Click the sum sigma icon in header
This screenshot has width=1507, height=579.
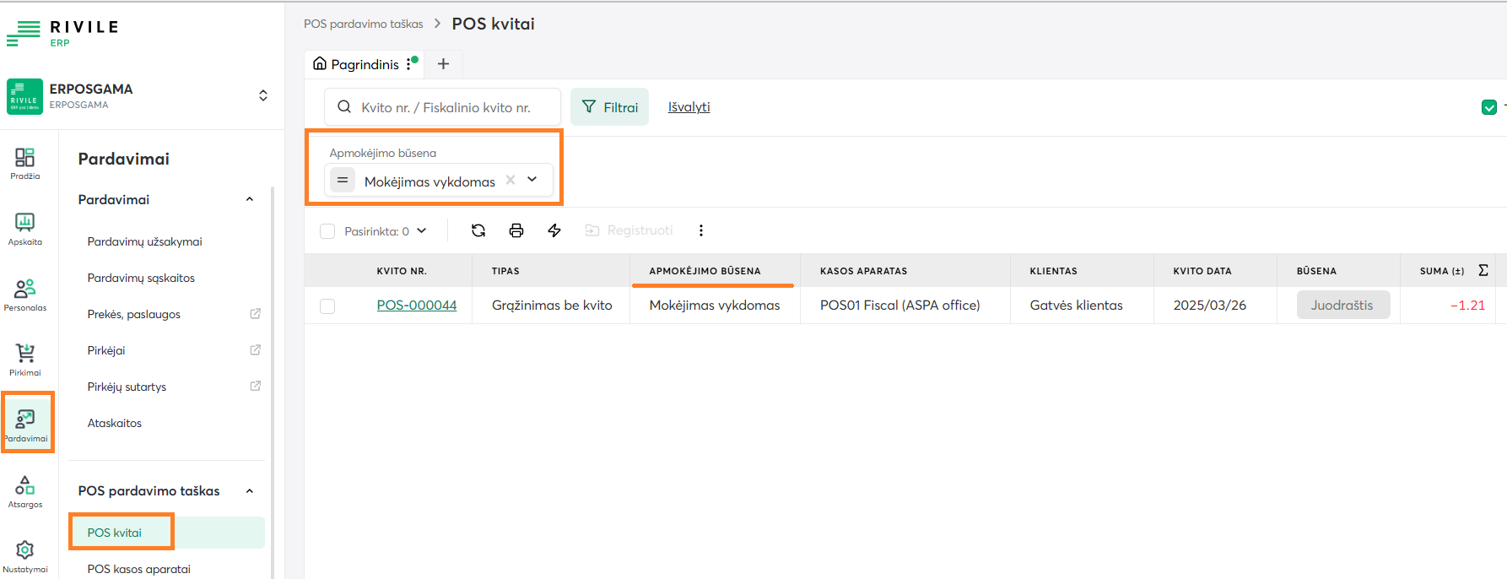pos(1483,271)
